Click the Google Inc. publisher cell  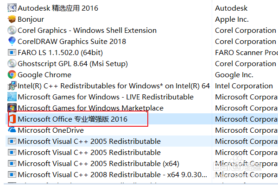pos(234,74)
